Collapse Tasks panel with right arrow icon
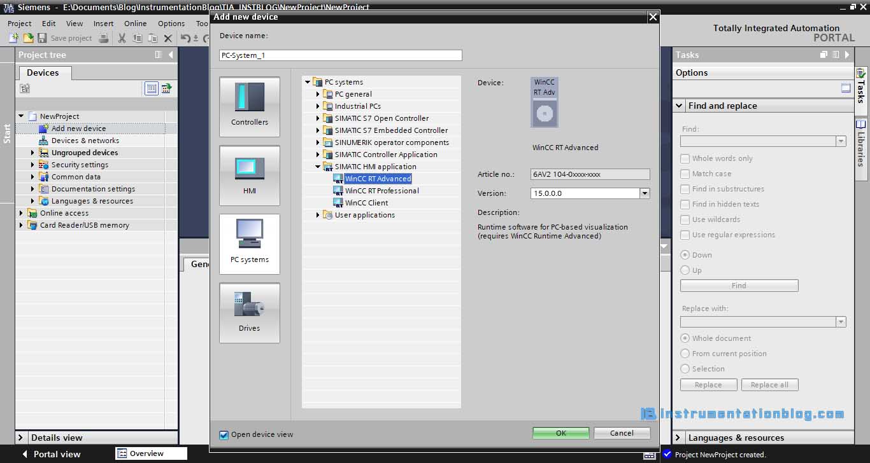The image size is (870, 463). click(846, 55)
